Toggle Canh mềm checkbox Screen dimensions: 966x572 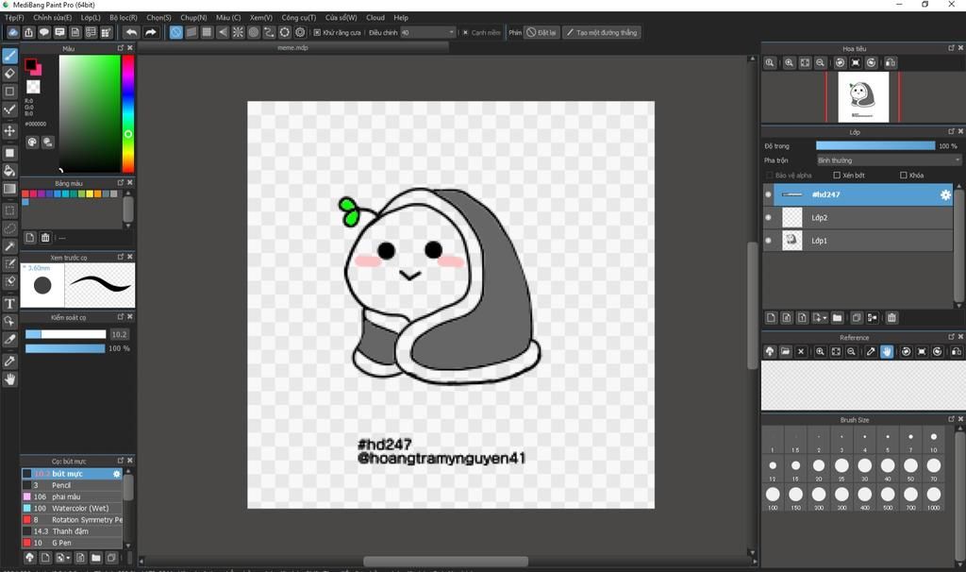(465, 33)
